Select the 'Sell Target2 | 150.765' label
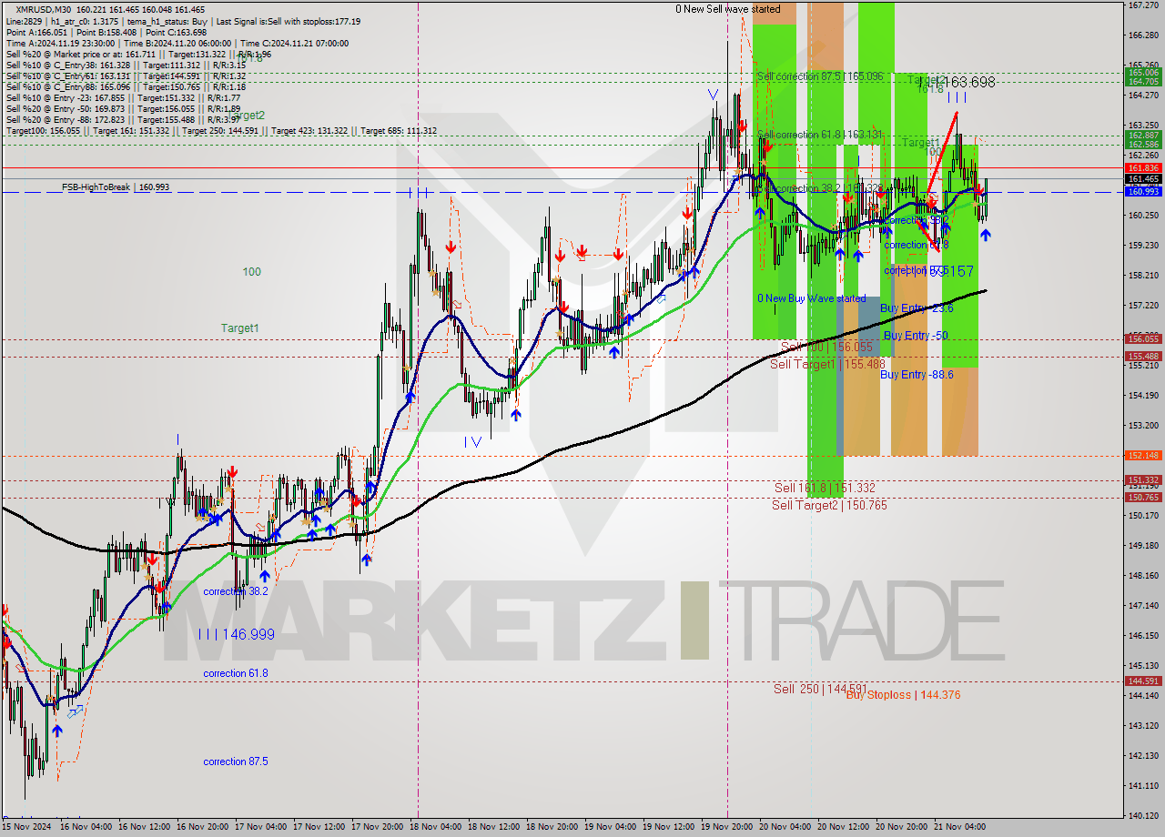 pyautogui.click(x=829, y=505)
